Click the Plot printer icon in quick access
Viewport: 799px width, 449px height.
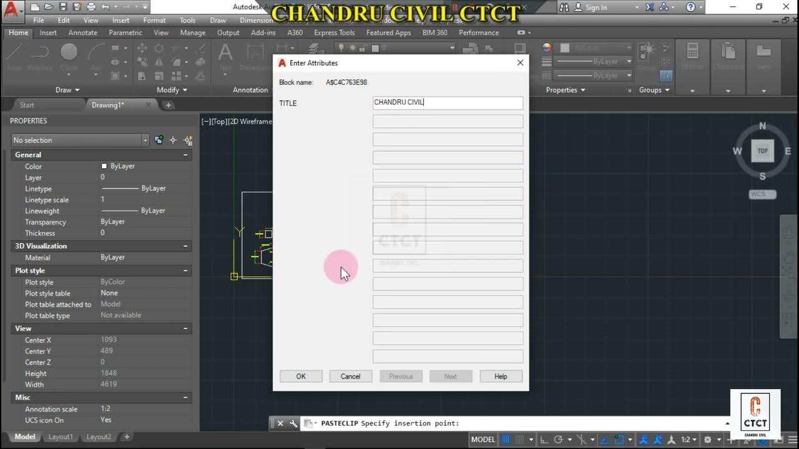(91, 7)
